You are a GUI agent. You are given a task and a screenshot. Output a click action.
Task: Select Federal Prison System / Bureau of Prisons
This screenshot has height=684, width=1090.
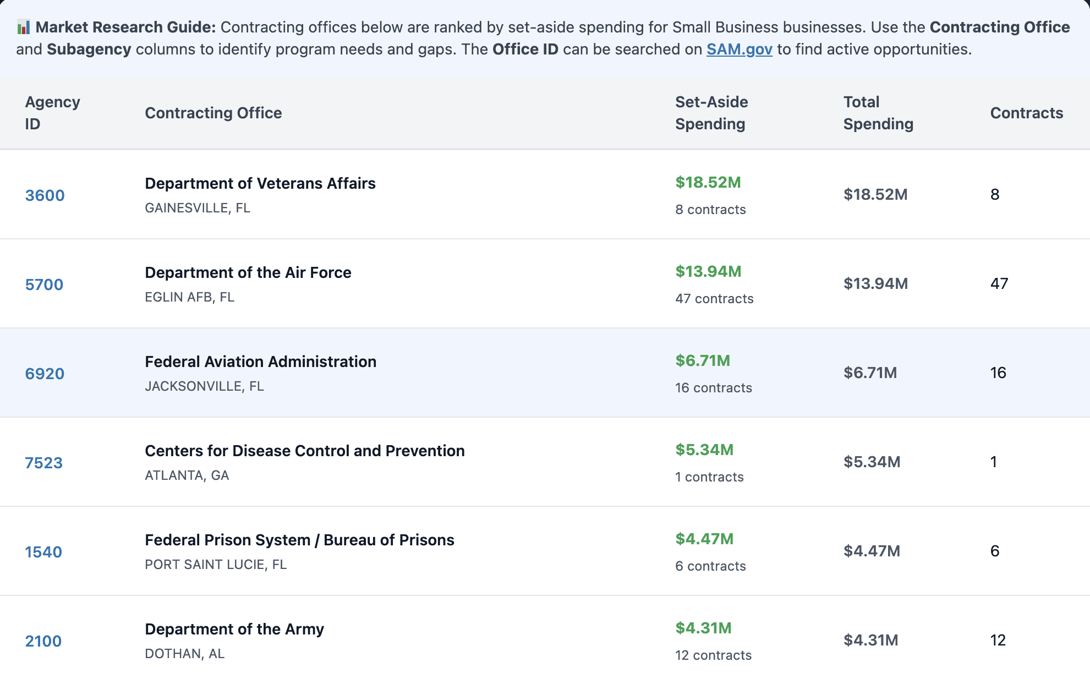[299, 540]
